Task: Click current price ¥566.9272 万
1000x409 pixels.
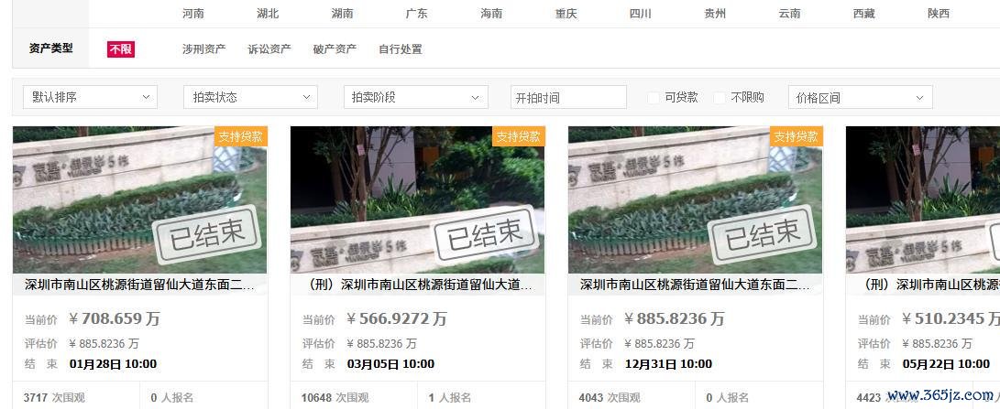Action: click(x=397, y=318)
